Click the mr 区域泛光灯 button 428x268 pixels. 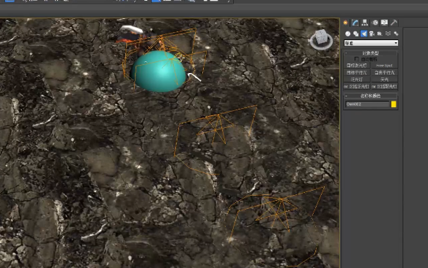tap(357, 86)
